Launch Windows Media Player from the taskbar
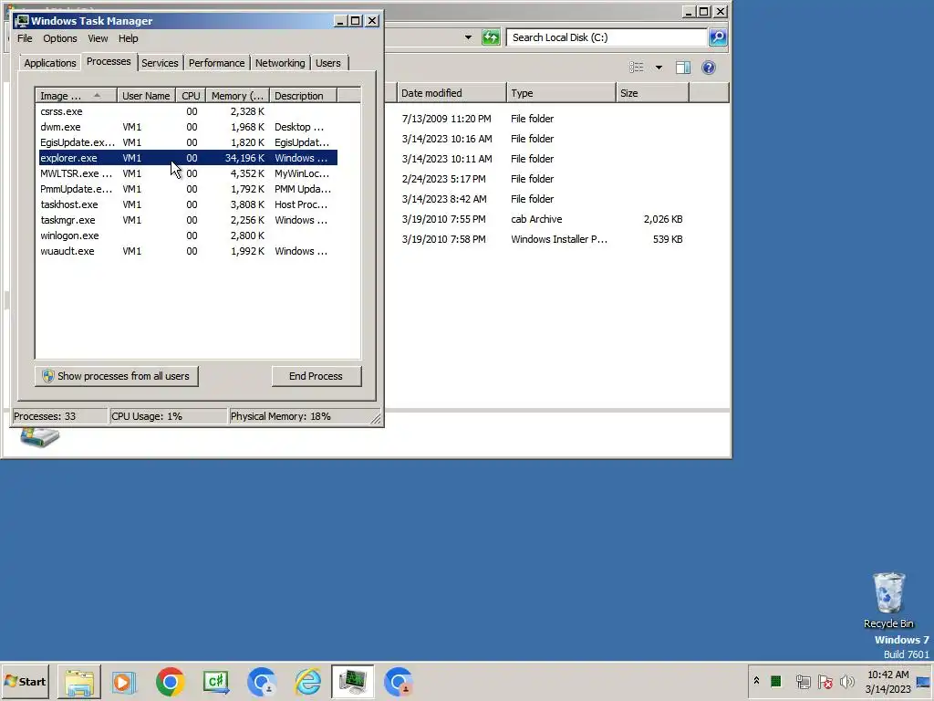This screenshot has height=701, width=934. (124, 682)
